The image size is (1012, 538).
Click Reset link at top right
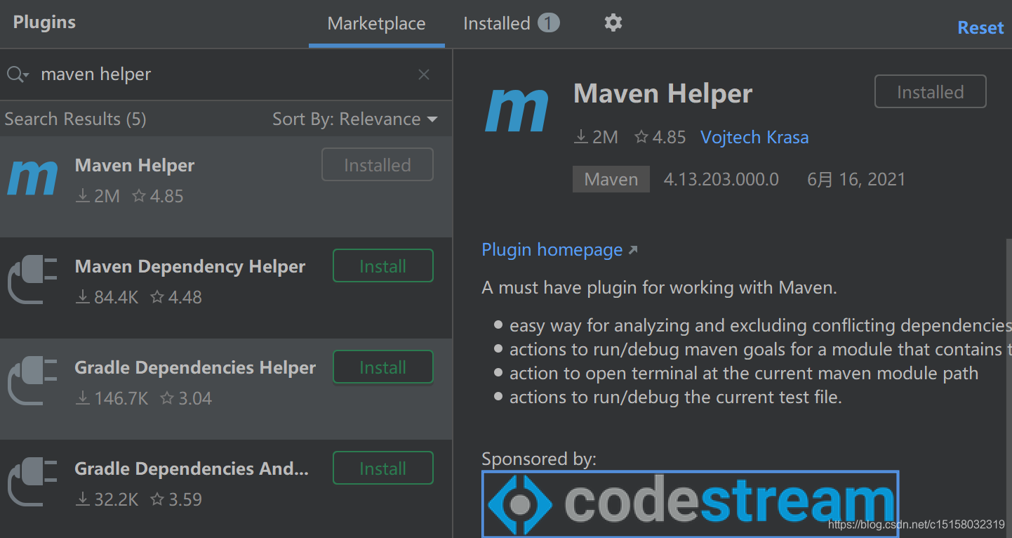coord(980,27)
